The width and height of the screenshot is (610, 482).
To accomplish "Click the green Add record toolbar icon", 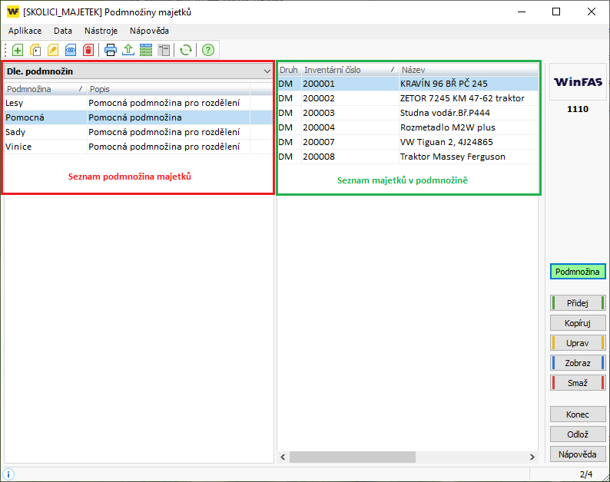I will click(x=18, y=50).
